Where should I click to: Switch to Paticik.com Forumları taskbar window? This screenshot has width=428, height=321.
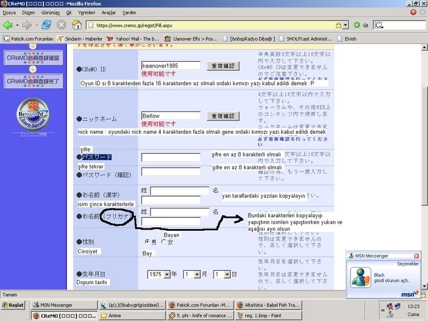tap(200, 305)
